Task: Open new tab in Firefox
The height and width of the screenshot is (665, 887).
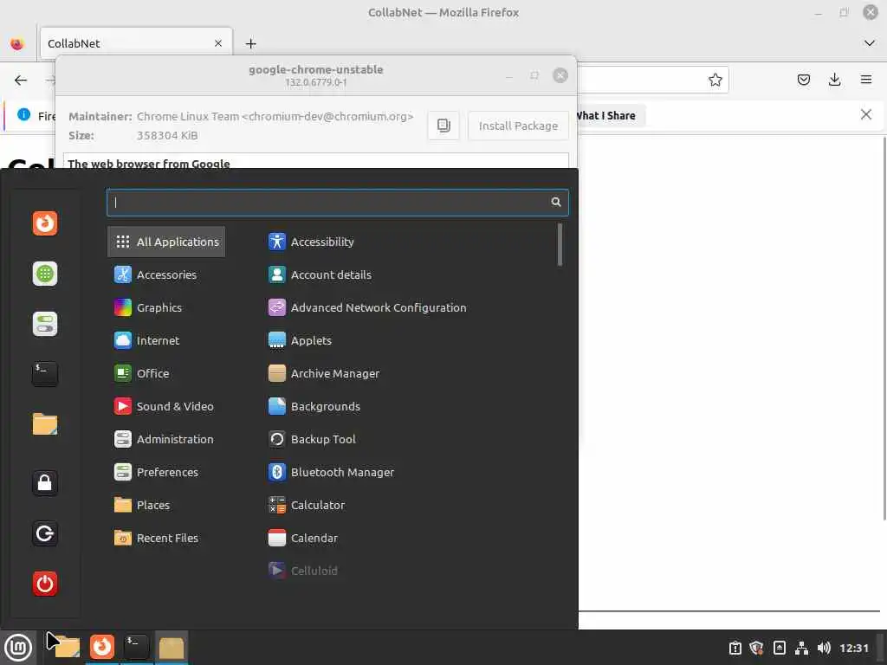Action: [x=251, y=43]
